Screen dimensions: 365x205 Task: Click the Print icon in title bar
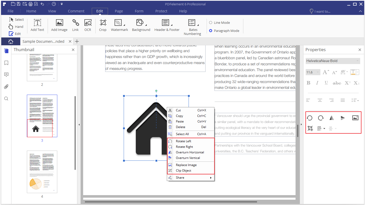[x=30, y=4]
